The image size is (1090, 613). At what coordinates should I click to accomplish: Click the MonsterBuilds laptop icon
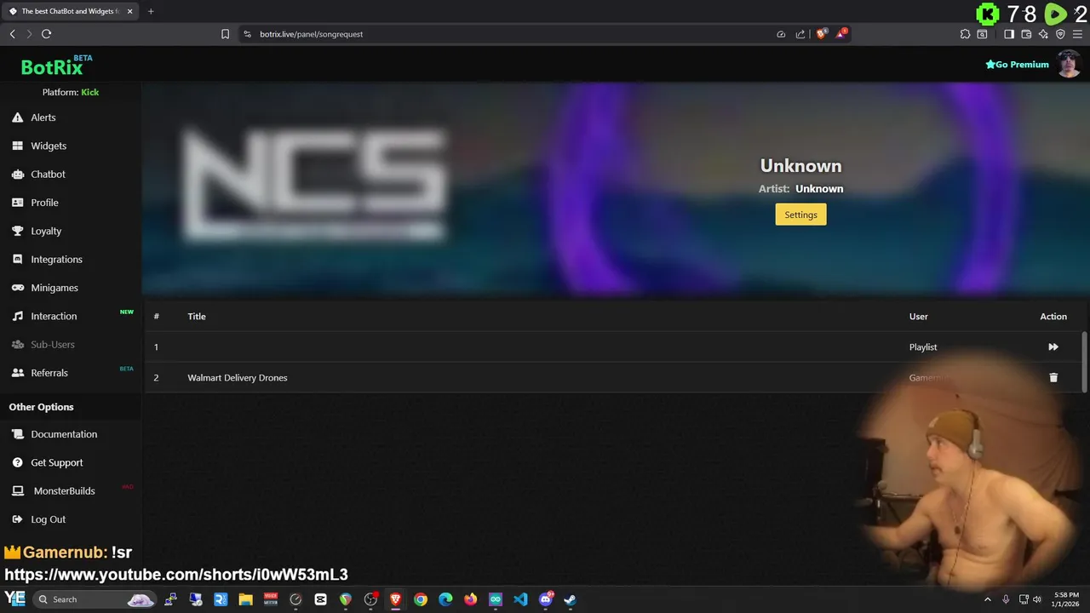(17, 491)
